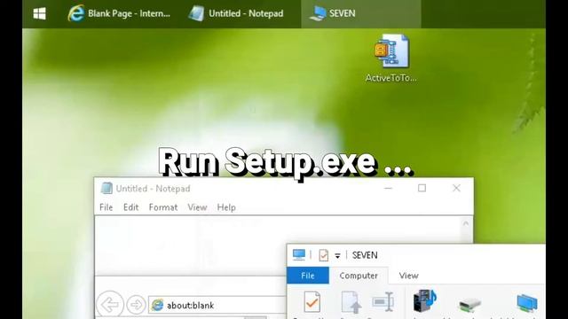Screen dimensions: 568x319
Task: Click the Properties quick access icon in SEVEN
Action: coord(323,255)
